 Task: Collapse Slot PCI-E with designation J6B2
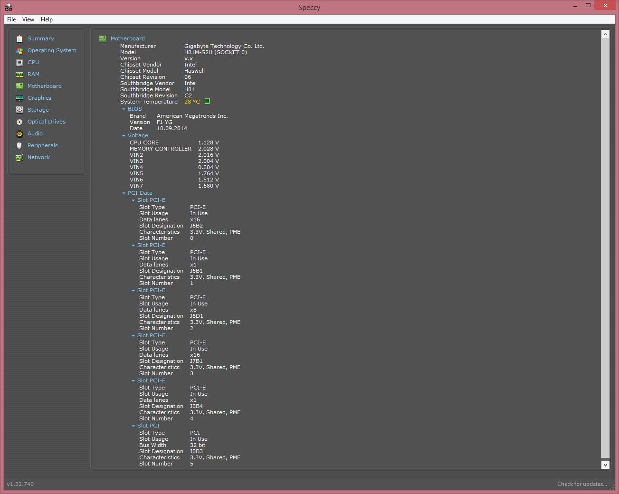pyautogui.click(x=133, y=200)
